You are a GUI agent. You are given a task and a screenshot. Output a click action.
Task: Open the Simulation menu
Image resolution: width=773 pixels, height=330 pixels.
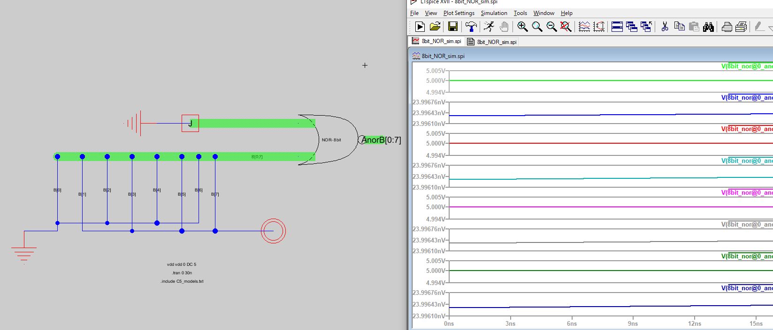pyautogui.click(x=494, y=13)
